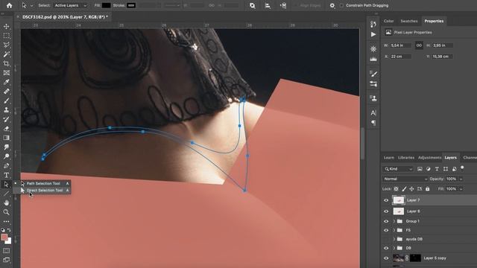Screen dimensions: 477x268
Task: Open the Edit Toolbar three-dots menu
Action: (7, 222)
